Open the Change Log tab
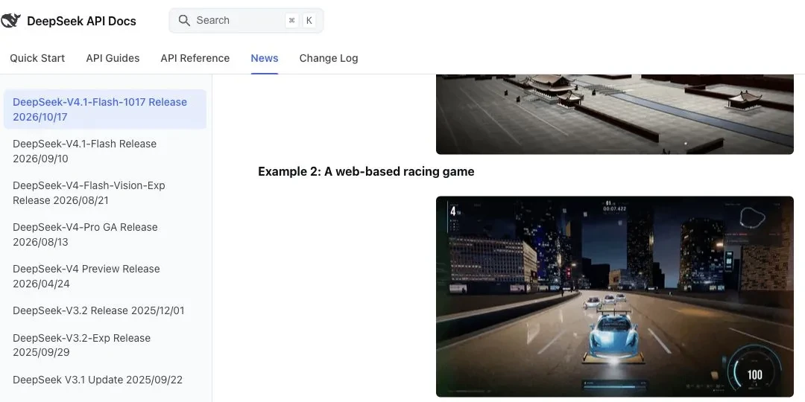Screen dimensions: 805x402 [x=329, y=59]
